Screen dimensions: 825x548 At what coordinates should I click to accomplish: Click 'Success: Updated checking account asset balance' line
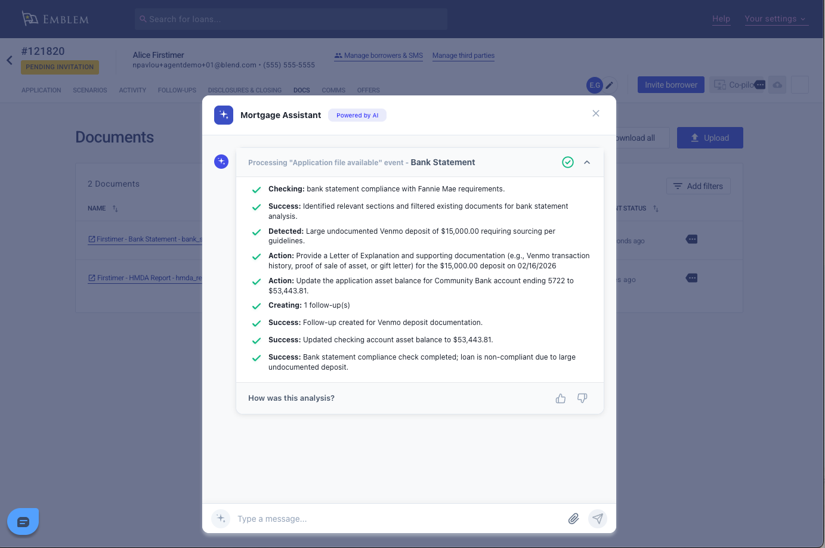pyautogui.click(x=381, y=340)
